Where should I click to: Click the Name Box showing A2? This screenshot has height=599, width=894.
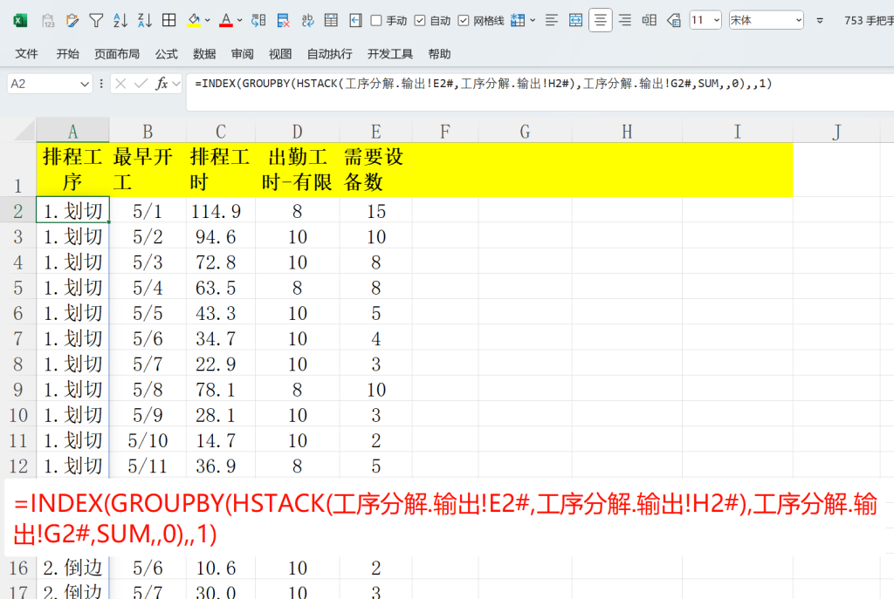click(x=43, y=85)
